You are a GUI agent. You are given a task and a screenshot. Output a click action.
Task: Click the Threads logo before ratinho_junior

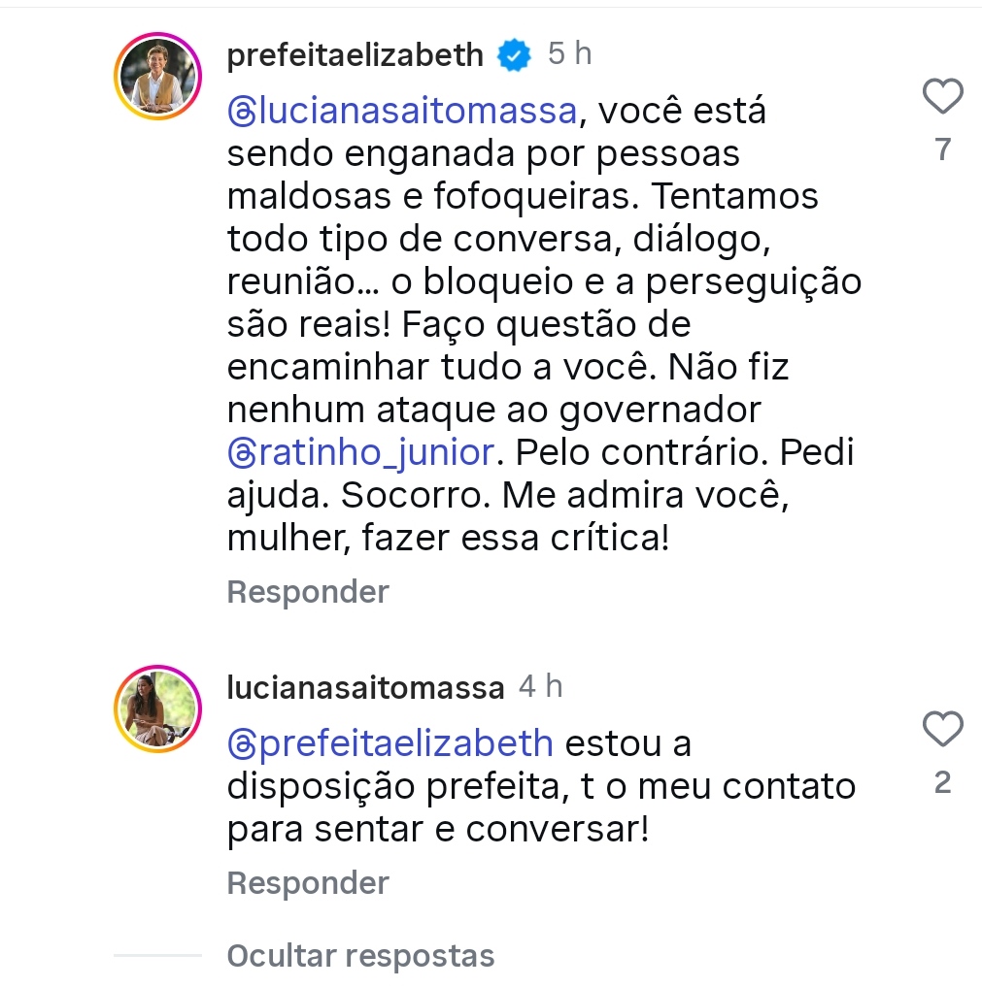(239, 452)
